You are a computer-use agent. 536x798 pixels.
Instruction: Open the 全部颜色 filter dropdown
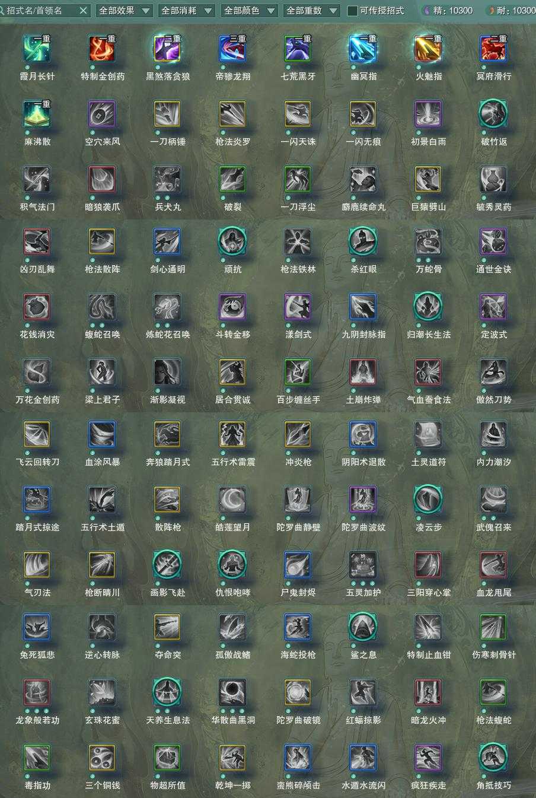tap(248, 10)
